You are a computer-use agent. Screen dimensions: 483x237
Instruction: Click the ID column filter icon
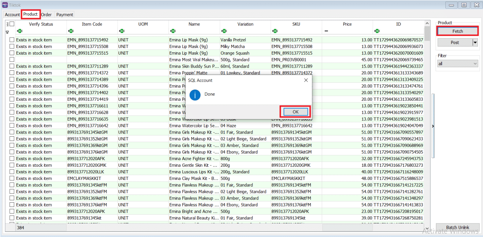(x=377, y=31)
